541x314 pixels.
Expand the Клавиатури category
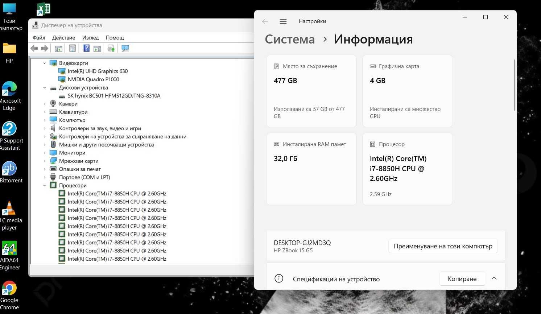45,112
